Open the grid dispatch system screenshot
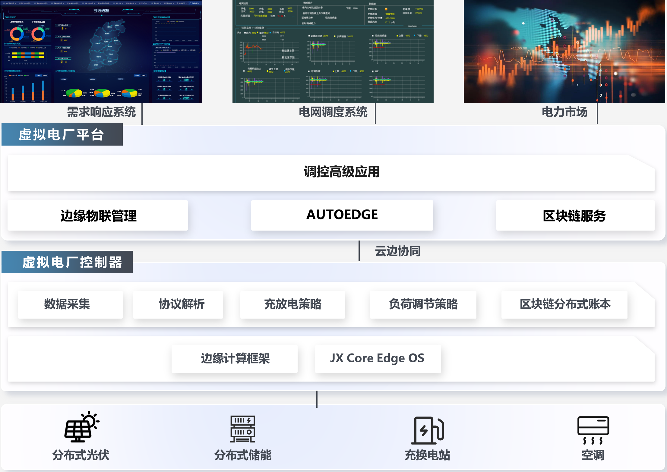This screenshot has width=667, height=472. pos(333,52)
